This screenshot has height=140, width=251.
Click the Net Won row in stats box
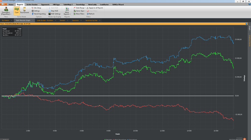click(x=12, y=35)
